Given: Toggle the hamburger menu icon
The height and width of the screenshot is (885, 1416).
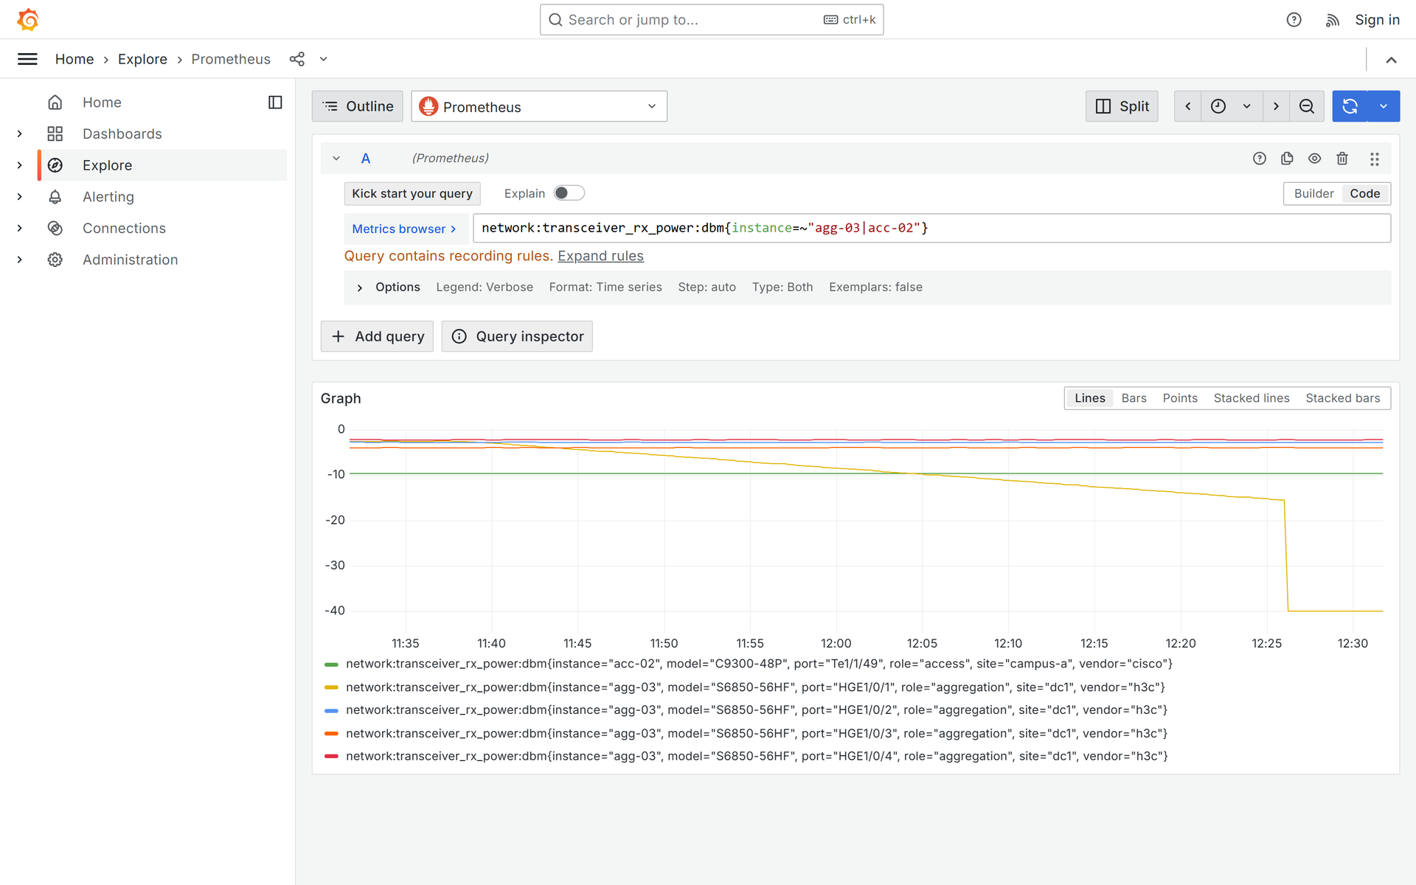Looking at the screenshot, I should coord(27,59).
